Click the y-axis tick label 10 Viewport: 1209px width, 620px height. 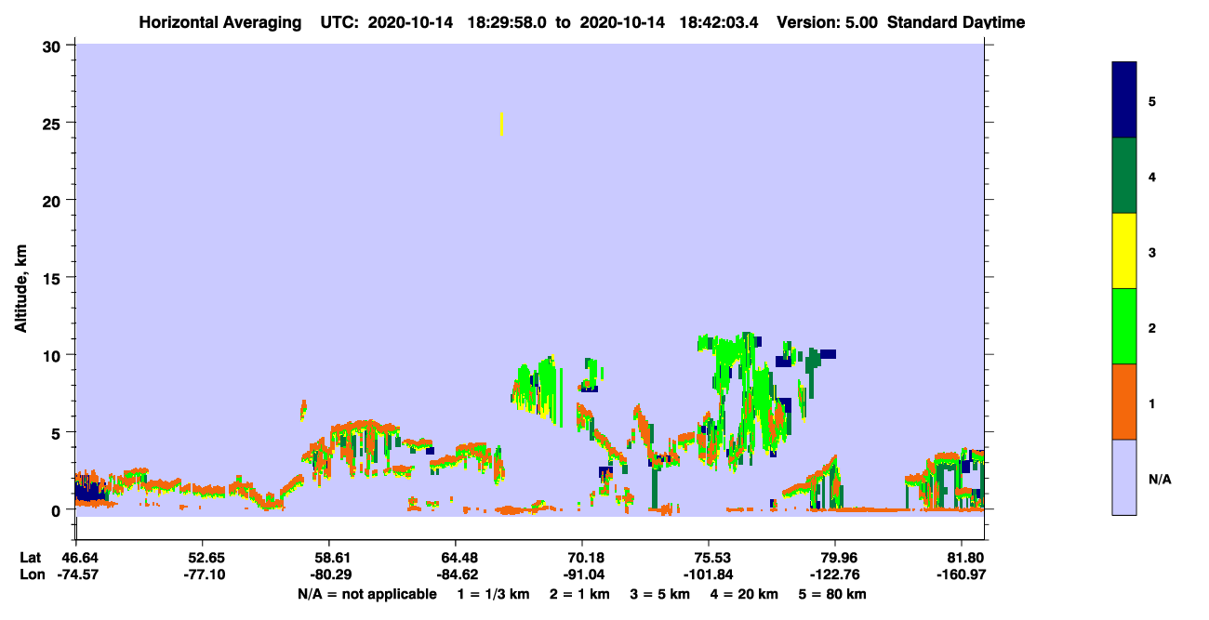click(x=53, y=355)
